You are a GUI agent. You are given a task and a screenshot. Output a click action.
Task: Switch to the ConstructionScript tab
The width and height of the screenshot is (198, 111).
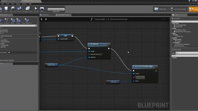pyautogui.click(x=63, y=15)
